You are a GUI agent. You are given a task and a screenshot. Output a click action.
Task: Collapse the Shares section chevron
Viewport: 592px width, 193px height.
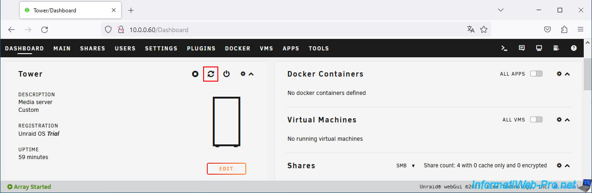click(567, 165)
